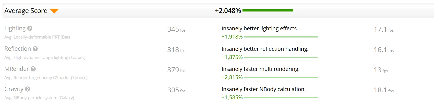
Task: Click the Gravity benchmark label
Action: click(14, 89)
